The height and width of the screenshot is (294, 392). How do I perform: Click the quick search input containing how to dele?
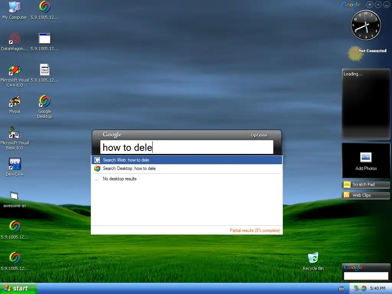coord(187,147)
